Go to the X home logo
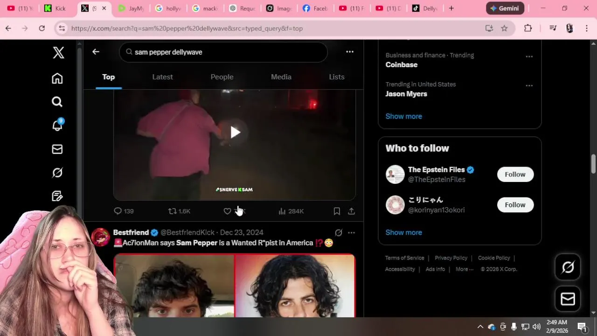Image resolution: width=597 pixels, height=336 pixels. point(58,52)
